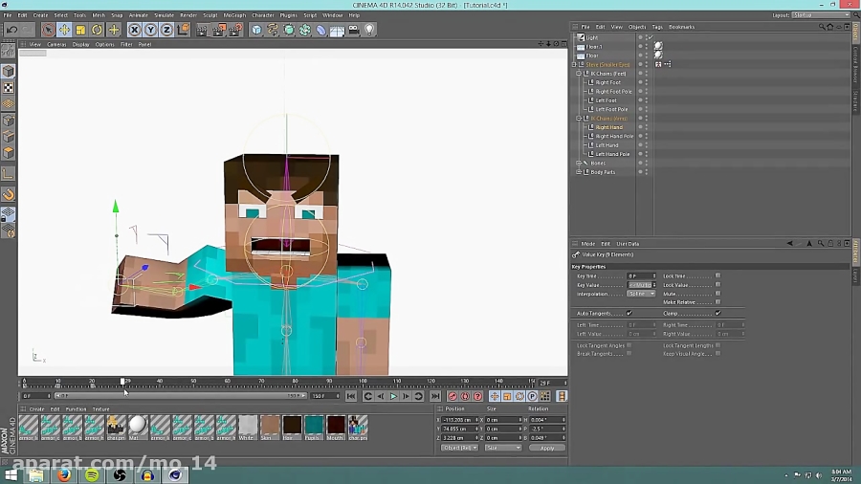The image size is (861, 484).
Task: Activate the Move tool in top toolbar
Action: click(x=64, y=30)
